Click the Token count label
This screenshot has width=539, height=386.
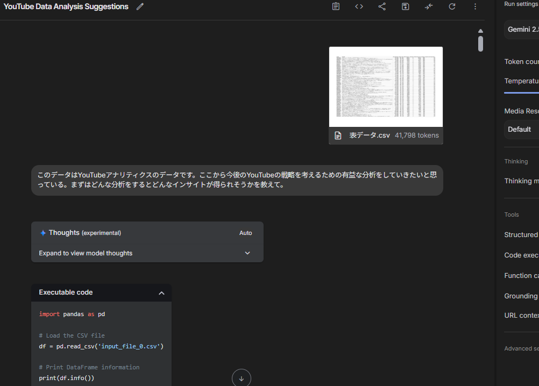(x=521, y=61)
